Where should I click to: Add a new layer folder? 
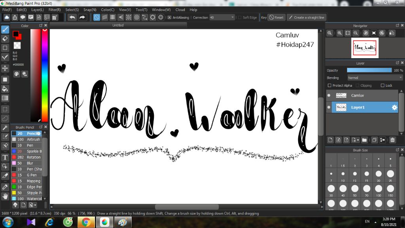[x=364, y=140]
